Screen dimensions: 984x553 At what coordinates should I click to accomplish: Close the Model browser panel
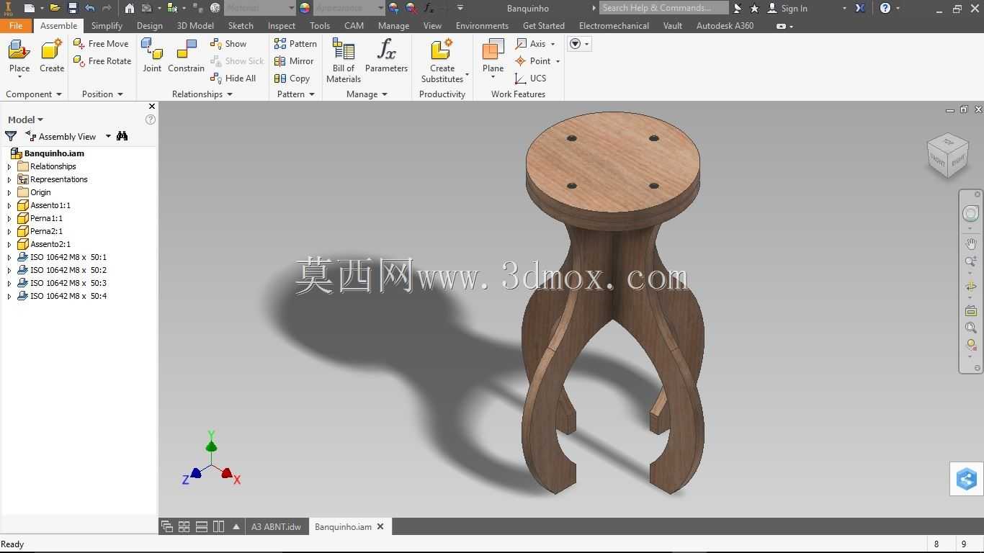[151, 106]
